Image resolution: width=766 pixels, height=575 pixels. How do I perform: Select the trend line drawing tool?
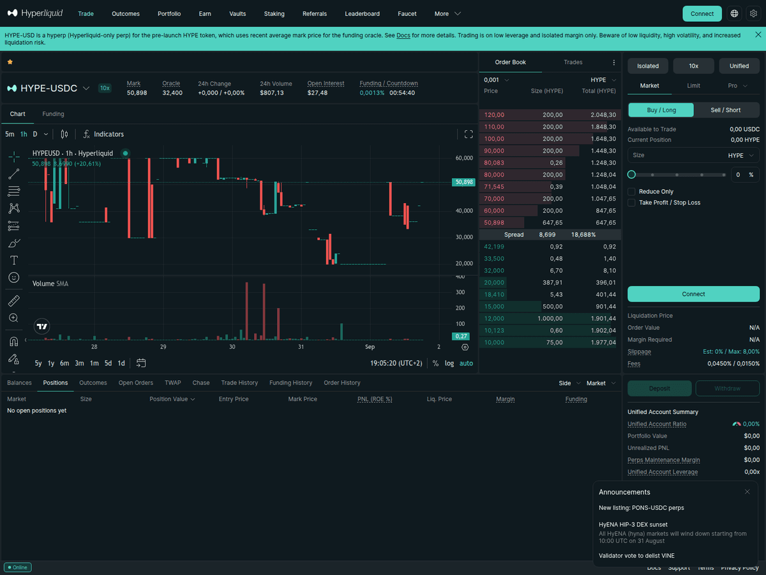(x=13, y=174)
